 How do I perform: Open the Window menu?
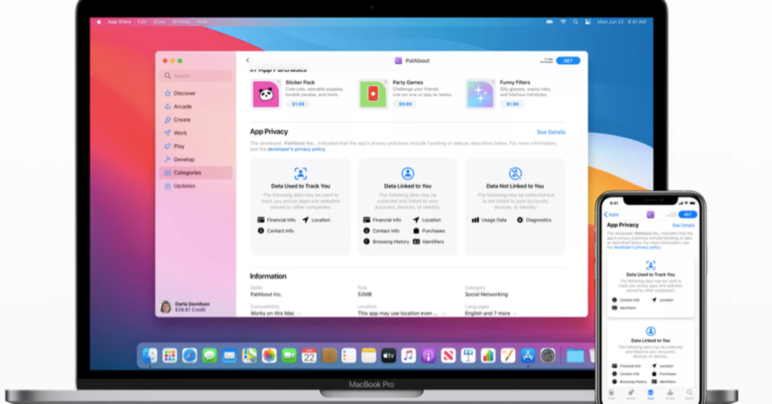pyautogui.click(x=181, y=22)
